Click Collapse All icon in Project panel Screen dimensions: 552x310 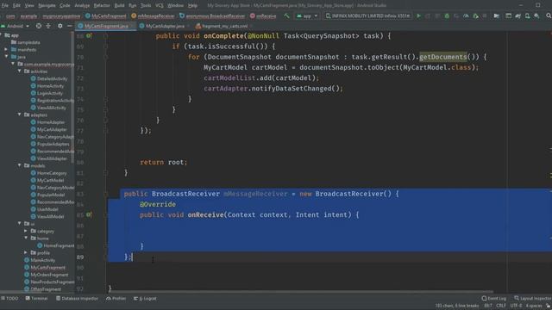[x=48, y=26]
